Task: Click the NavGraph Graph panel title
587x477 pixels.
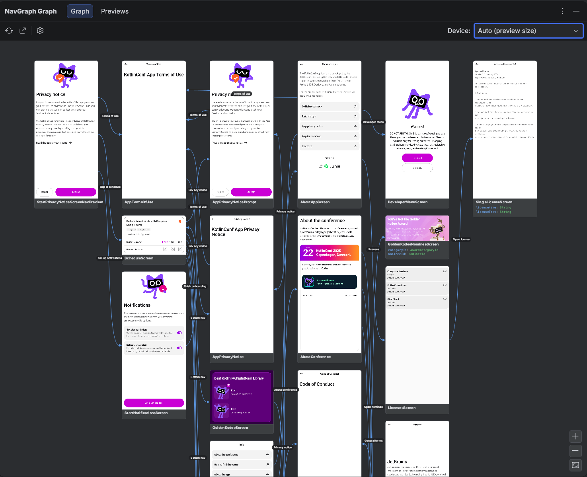Action: pyautogui.click(x=31, y=11)
